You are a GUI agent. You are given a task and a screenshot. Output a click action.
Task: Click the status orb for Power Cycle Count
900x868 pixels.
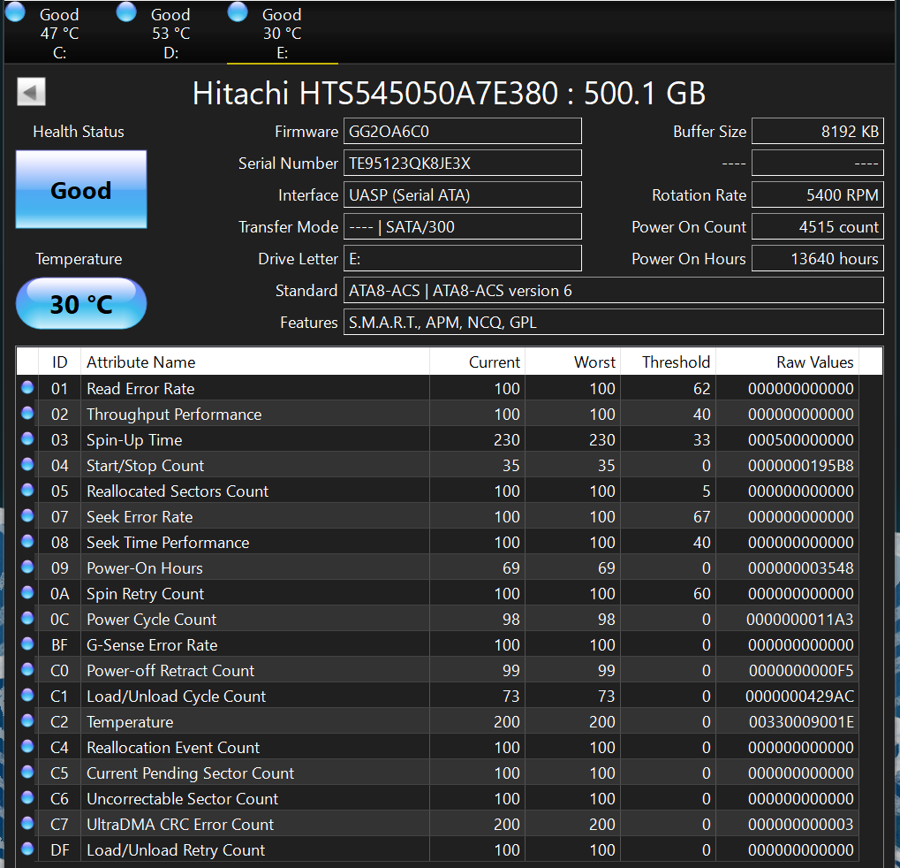27,618
